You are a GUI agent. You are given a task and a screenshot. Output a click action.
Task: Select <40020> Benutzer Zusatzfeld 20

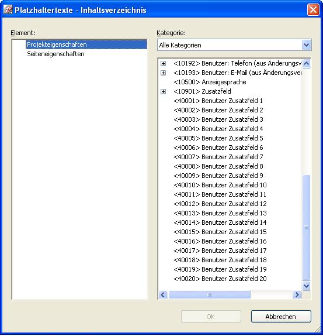click(220, 279)
